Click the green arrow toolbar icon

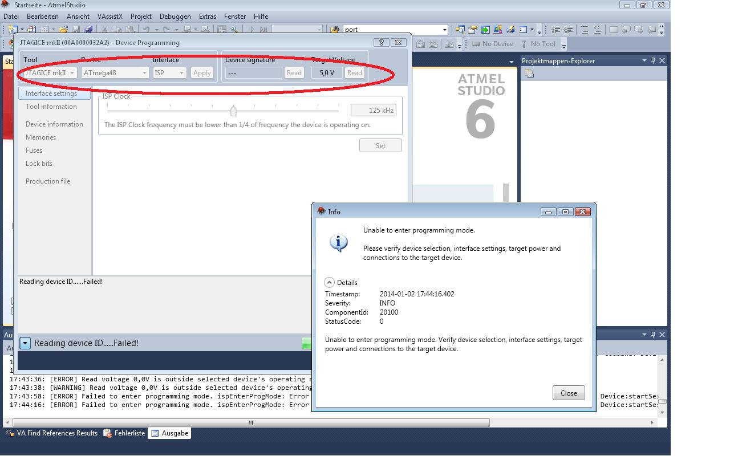pyautogui.click(x=485, y=30)
